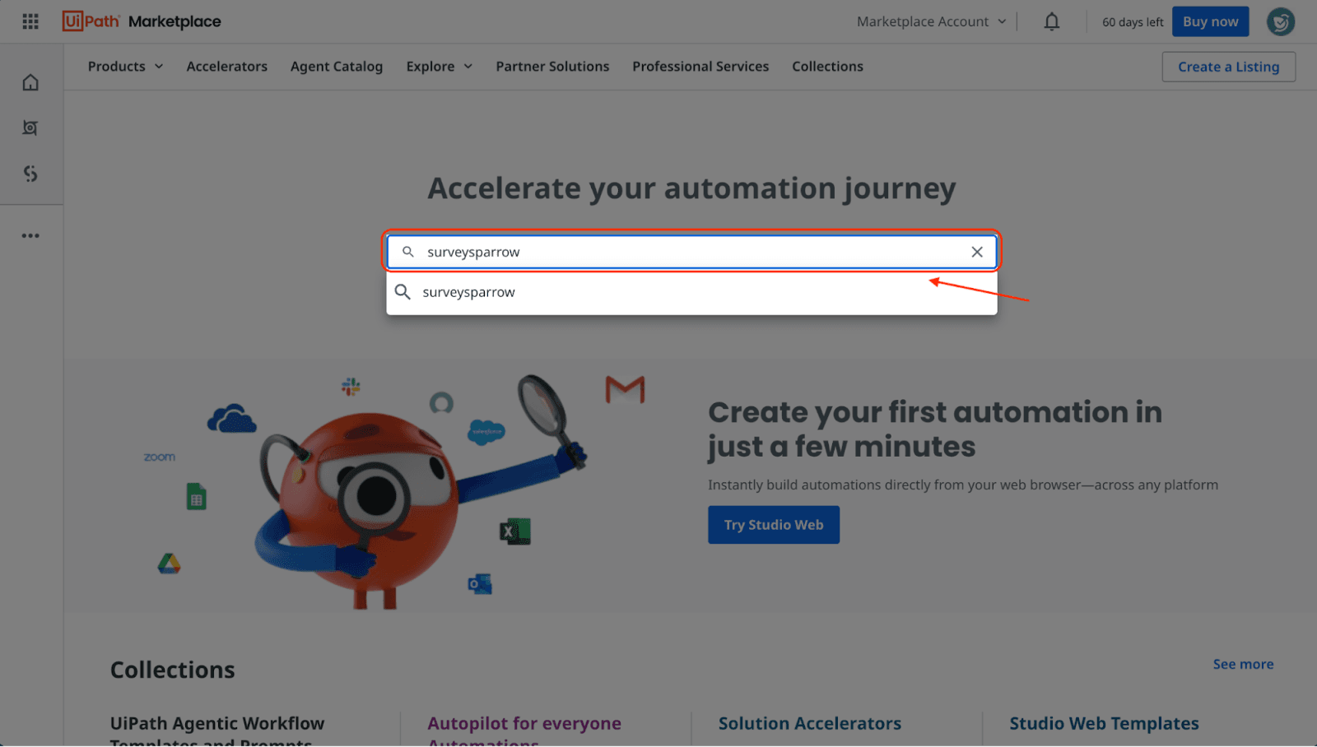1317x747 pixels.
Task: Clear the search field with the X icon
Action: (x=976, y=252)
